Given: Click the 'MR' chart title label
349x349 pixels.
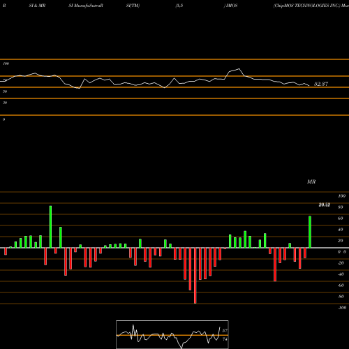Looking at the screenshot, I should [x=311, y=181].
